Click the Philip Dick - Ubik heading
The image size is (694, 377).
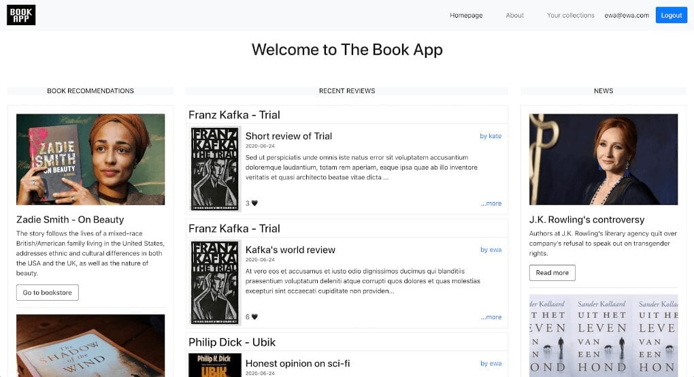[x=232, y=342]
